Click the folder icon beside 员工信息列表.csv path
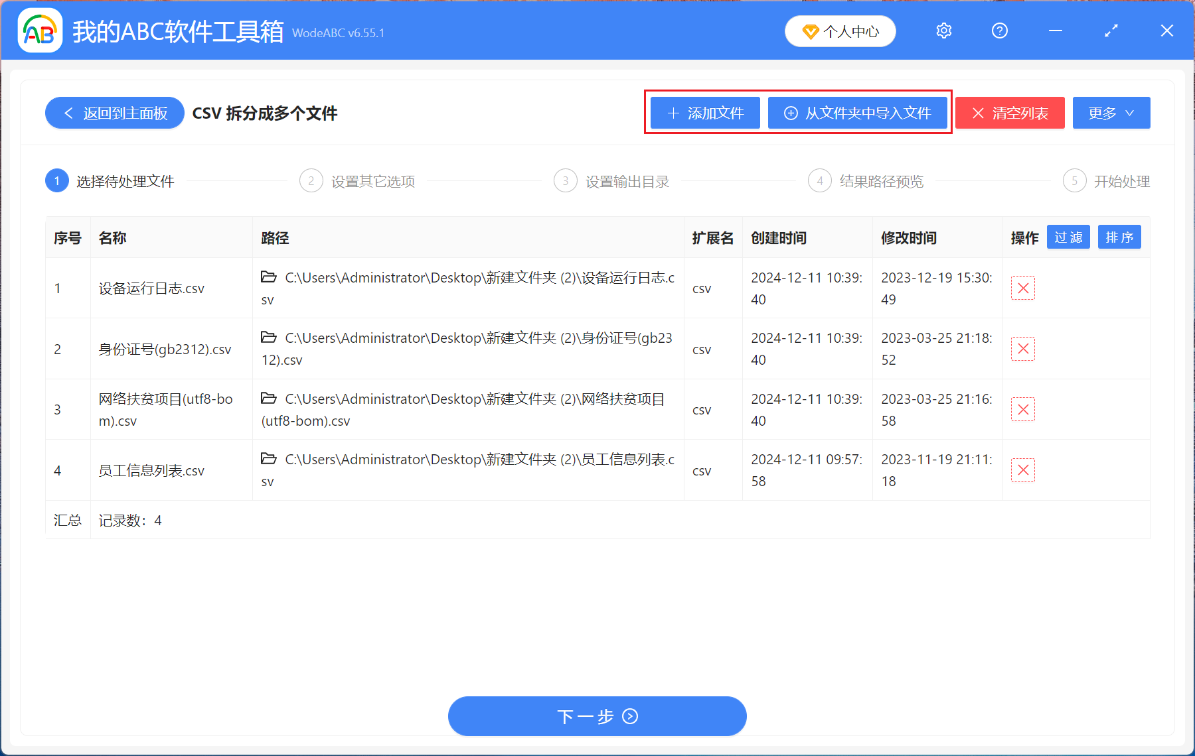1195x756 pixels. pos(269,459)
